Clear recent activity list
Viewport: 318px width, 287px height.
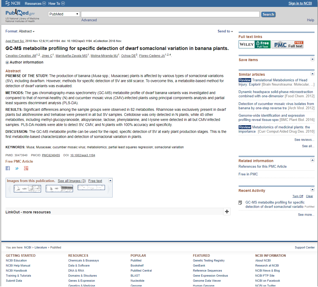[x=309, y=196]
